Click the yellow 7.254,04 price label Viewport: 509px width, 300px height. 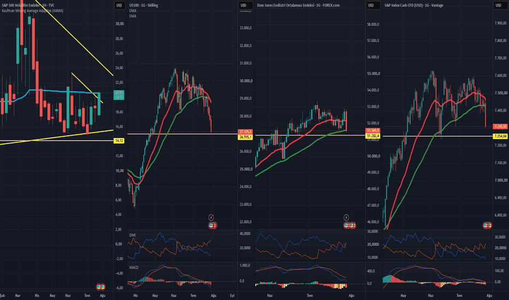pos(501,136)
